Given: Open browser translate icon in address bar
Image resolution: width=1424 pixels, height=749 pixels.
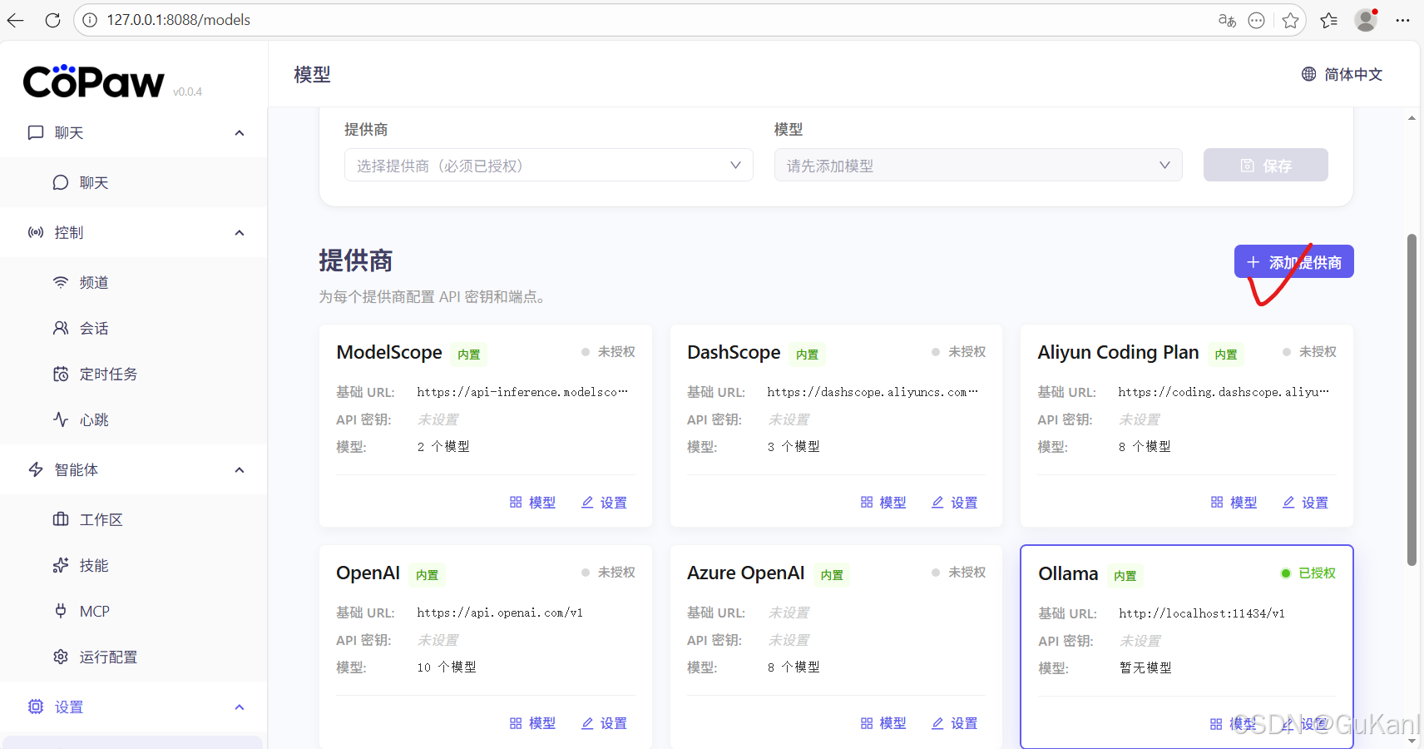Looking at the screenshot, I should click(1227, 20).
